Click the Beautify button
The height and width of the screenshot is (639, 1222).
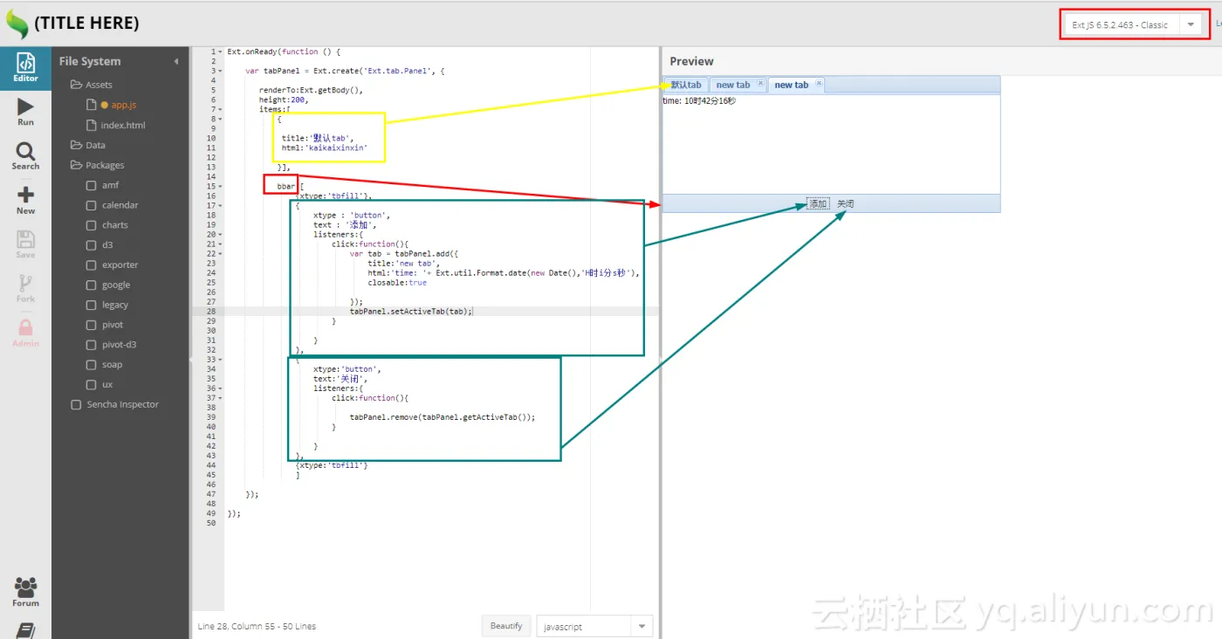tap(506, 626)
